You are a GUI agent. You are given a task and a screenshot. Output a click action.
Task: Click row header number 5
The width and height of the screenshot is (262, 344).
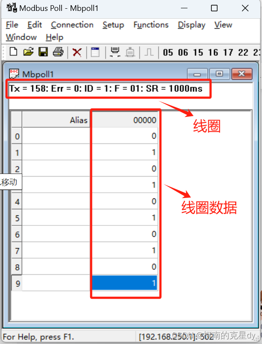point(17,218)
